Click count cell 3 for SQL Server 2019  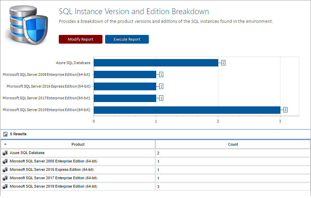pyautogui.click(x=233, y=186)
